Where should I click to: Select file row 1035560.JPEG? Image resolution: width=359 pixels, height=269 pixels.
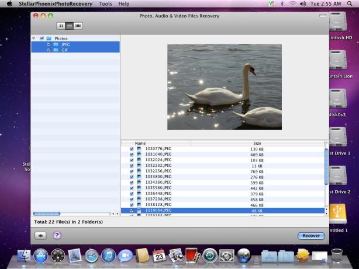(x=223, y=188)
